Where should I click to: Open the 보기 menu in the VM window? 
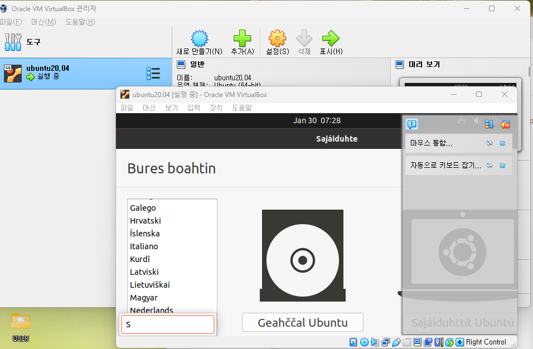click(x=171, y=108)
